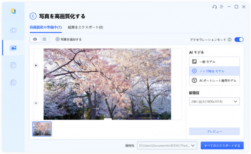Open the video enhancer sidebar icon
251x154 pixels.
coord(13,30)
